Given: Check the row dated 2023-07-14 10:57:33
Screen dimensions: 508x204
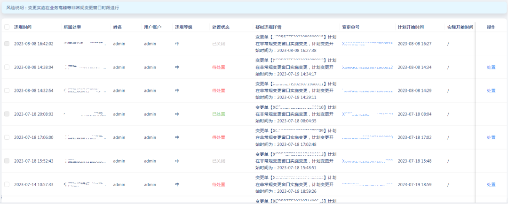Looking at the screenshot, I should coord(7,184).
